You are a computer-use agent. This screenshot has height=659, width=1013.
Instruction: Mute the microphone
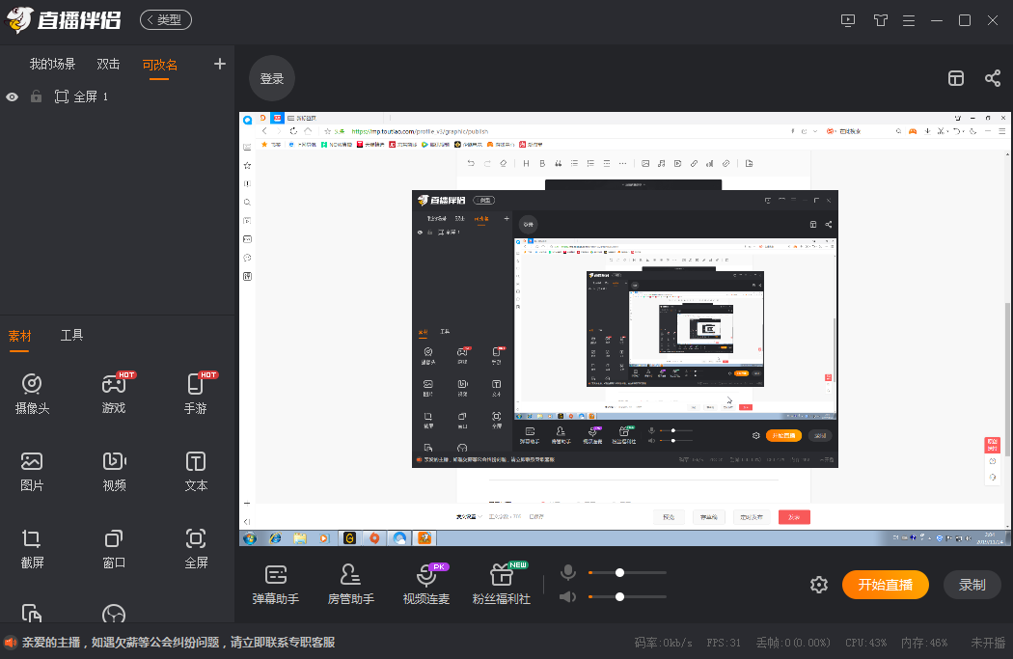pyautogui.click(x=568, y=572)
